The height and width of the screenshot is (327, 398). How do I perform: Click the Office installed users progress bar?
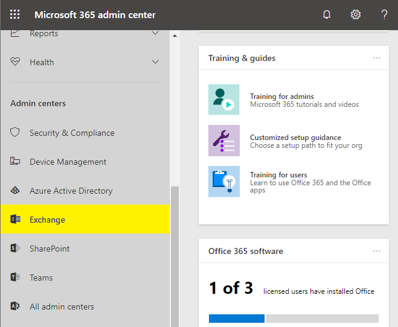[x=294, y=319]
